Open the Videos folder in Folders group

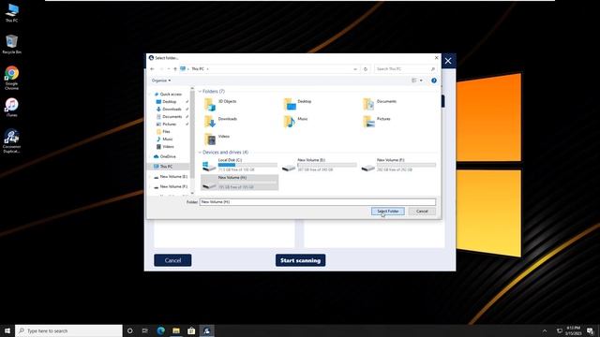tap(217, 139)
